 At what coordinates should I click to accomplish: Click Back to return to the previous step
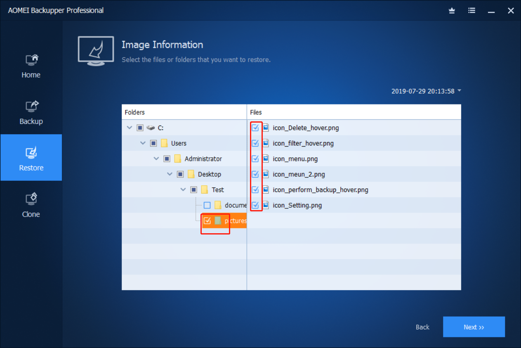(422, 327)
